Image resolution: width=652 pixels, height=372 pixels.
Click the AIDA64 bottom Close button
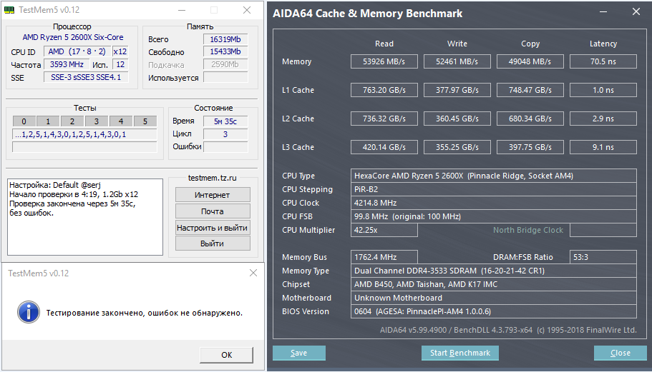click(620, 353)
